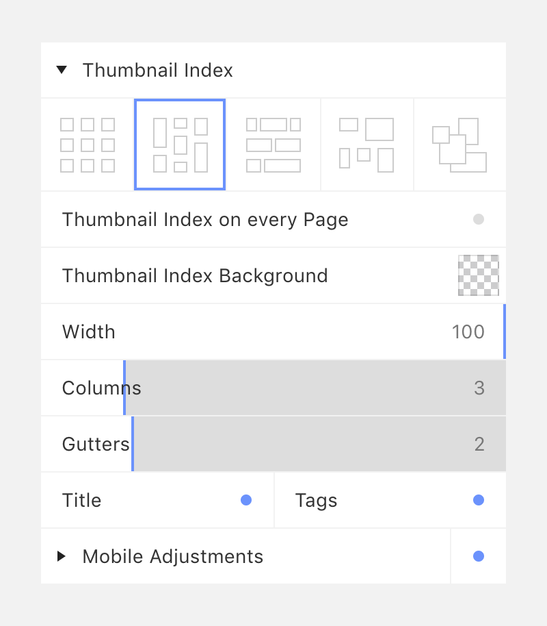Choose the justified rows layout icon
547x626 pixels.
coord(273,145)
